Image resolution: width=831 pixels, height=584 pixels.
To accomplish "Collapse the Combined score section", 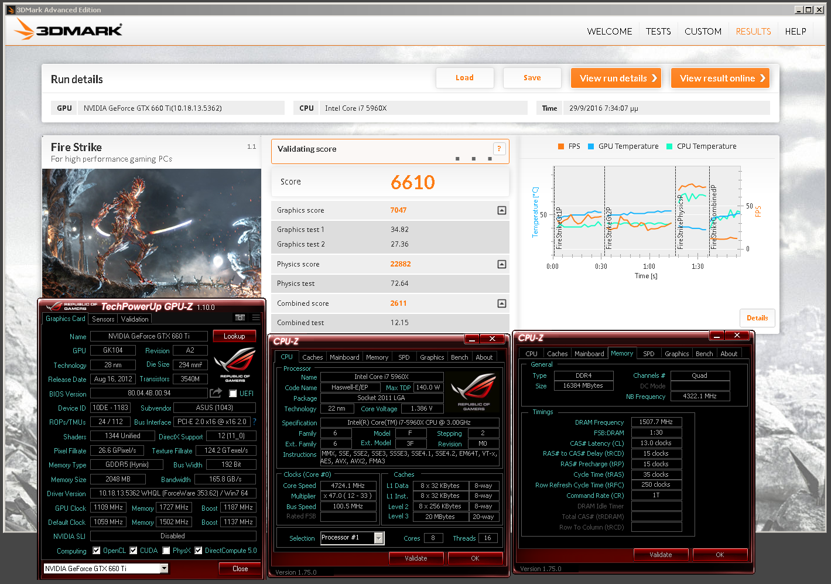I will point(502,303).
